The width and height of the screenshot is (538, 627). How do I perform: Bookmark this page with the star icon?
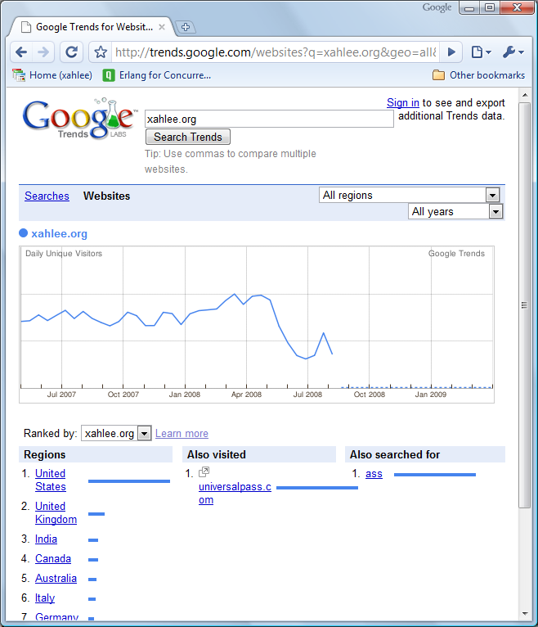(101, 52)
